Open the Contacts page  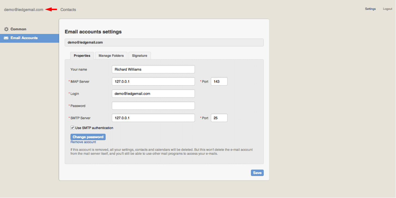pyautogui.click(x=68, y=10)
